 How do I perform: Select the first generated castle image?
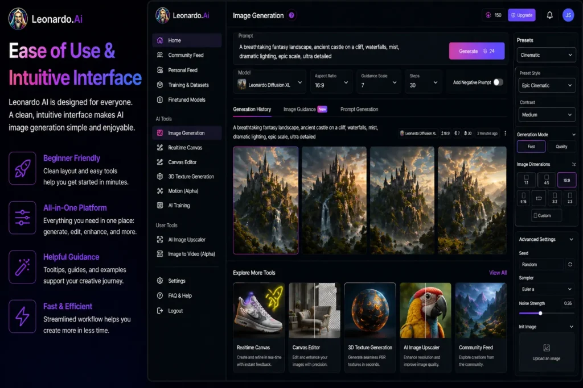click(265, 201)
